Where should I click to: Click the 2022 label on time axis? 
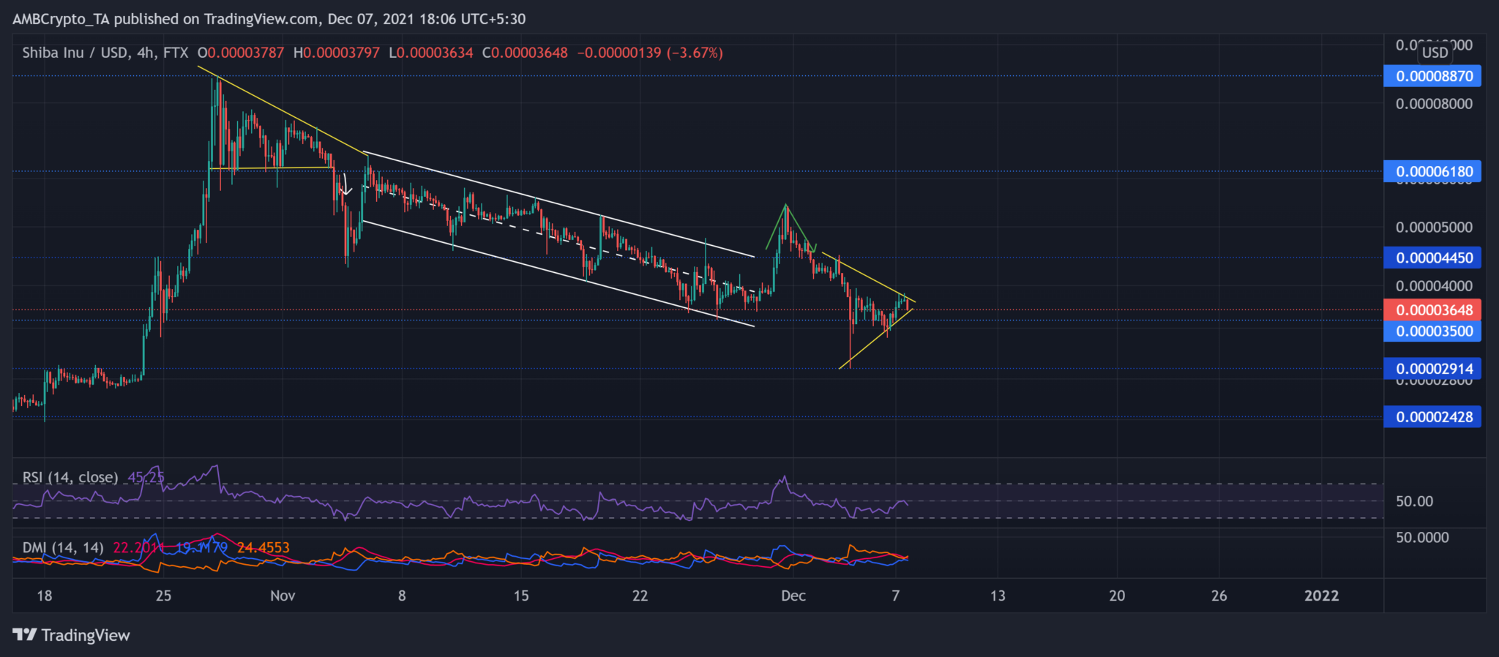point(1322,596)
